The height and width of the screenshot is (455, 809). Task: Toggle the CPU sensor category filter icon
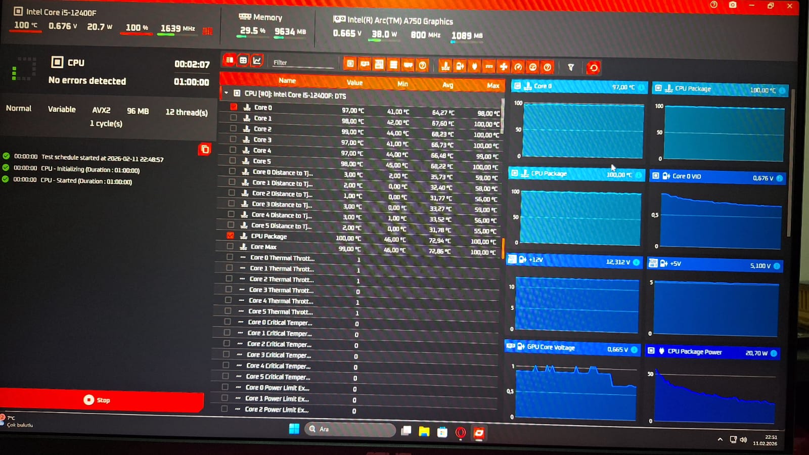tap(350, 64)
